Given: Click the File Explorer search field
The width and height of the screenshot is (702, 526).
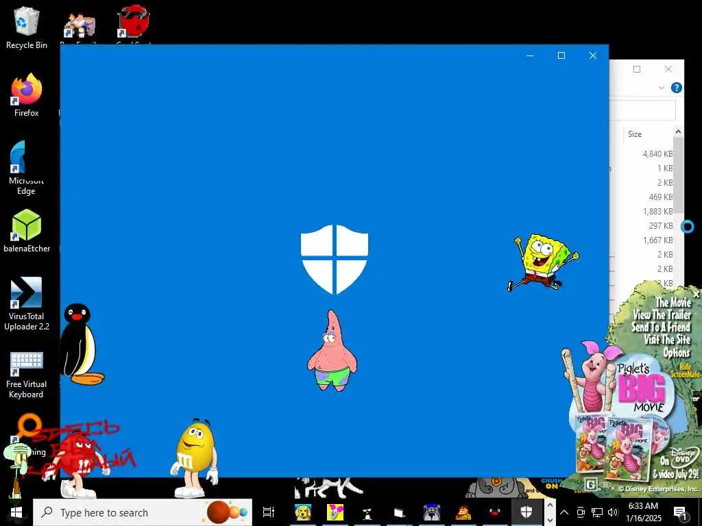Looking at the screenshot, I should click(x=643, y=110).
